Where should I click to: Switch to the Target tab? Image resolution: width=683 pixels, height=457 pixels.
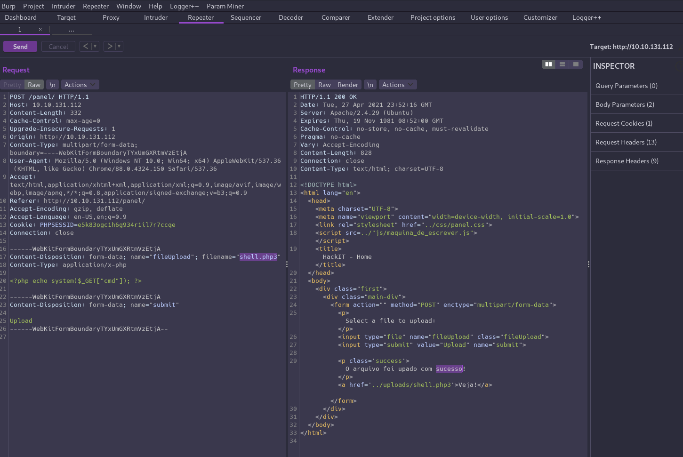[66, 17]
